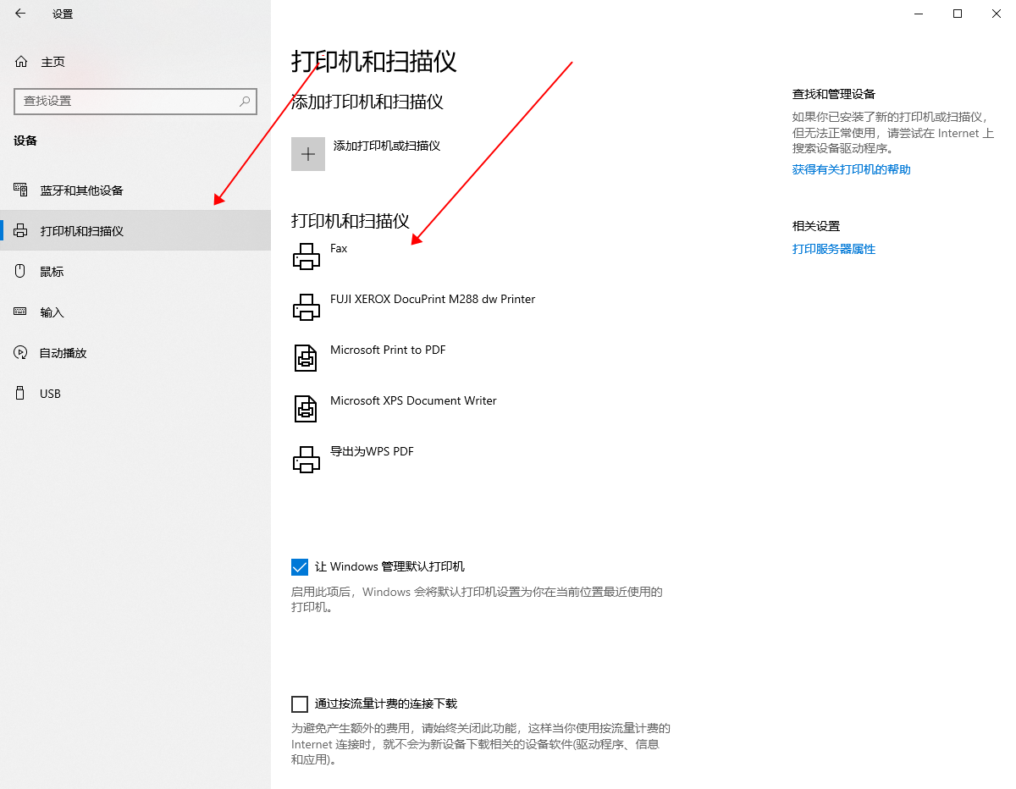This screenshot has height=789, width=1016.
Task: Enable 通过按流量计费的连接下载 checkbox
Action: [300, 704]
